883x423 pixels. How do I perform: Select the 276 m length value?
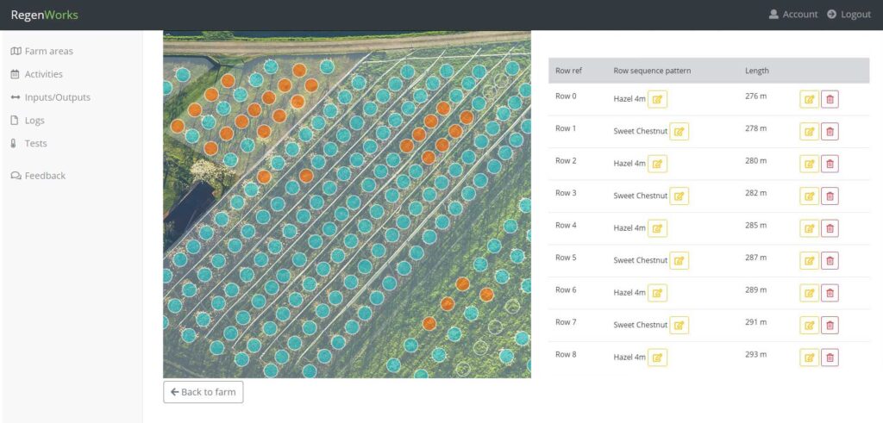[755, 96]
